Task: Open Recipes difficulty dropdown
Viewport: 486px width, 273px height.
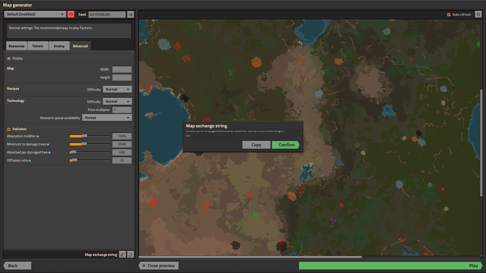Action: coord(117,89)
